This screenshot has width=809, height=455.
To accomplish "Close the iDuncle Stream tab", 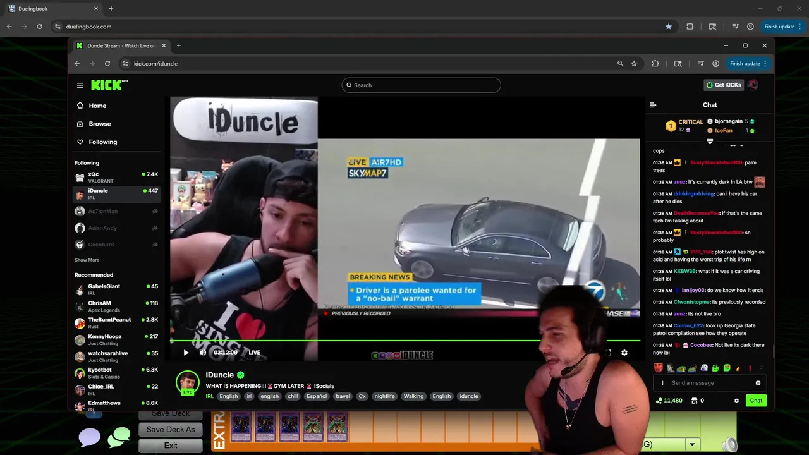I will click(x=164, y=45).
